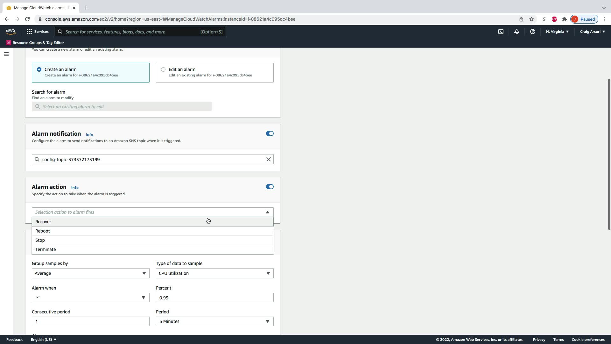Choose Reboot from the action list

coord(43,231)
